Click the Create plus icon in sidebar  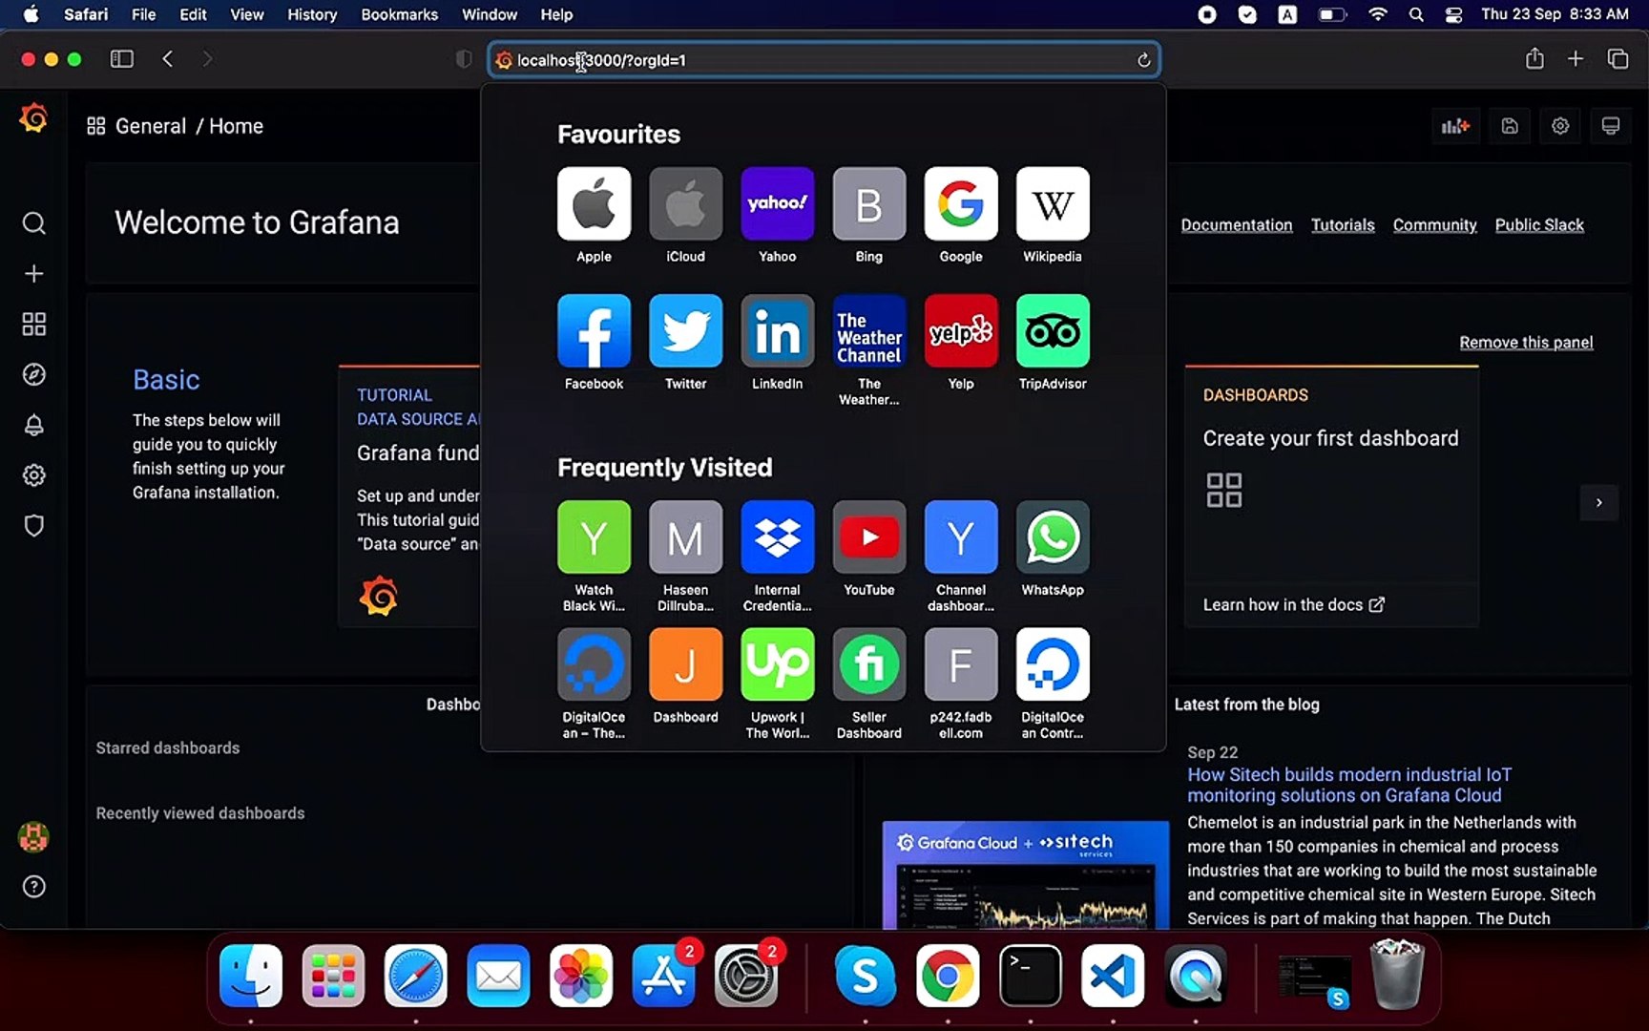click(33, 274)
